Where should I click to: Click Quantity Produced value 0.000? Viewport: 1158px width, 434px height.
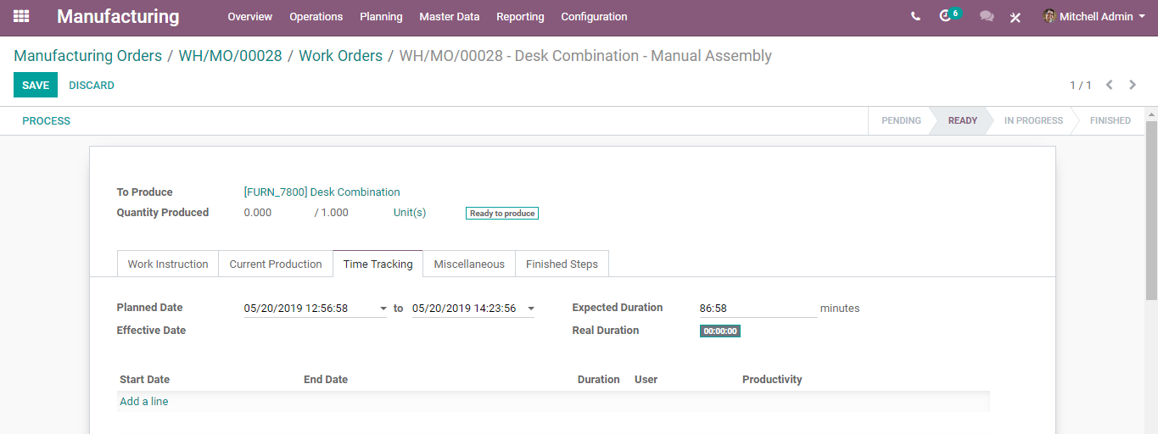point(258,213)
